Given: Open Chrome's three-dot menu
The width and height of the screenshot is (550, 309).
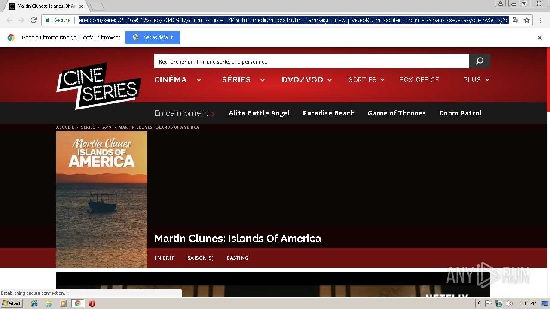Looking at the screenshot, I should coord(541,20).
